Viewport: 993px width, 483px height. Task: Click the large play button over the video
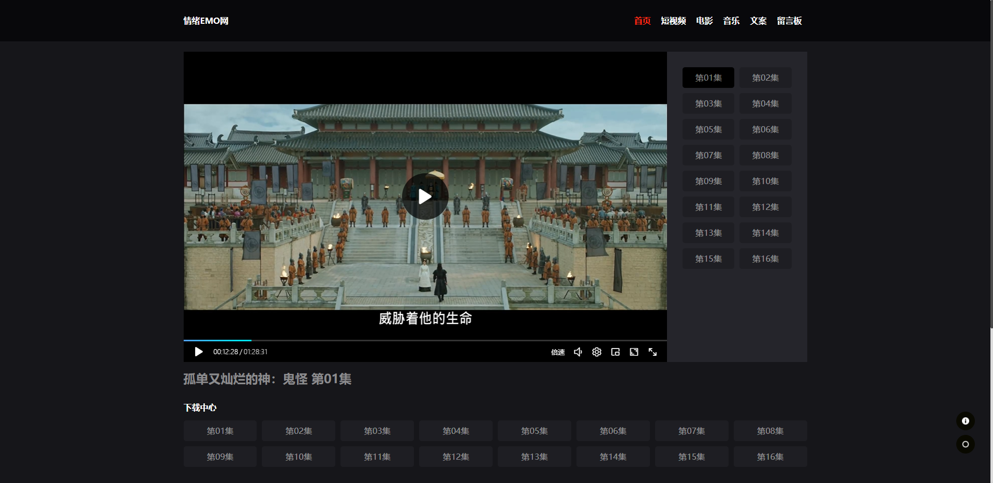click(x=425, y=197)
